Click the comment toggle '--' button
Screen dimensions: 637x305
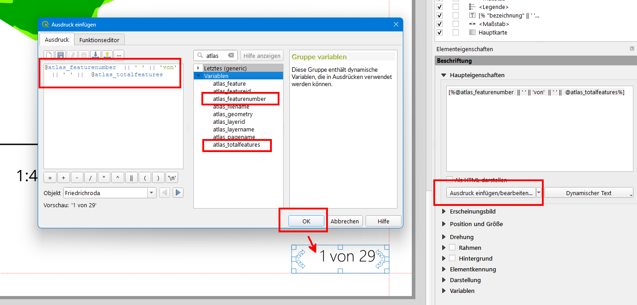[119, 55]
